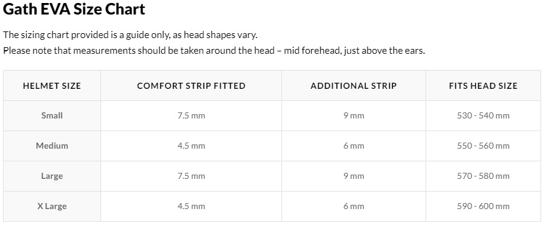
Task: Click the FITS HEAD SIZE column header
Action: click(483, 86)
